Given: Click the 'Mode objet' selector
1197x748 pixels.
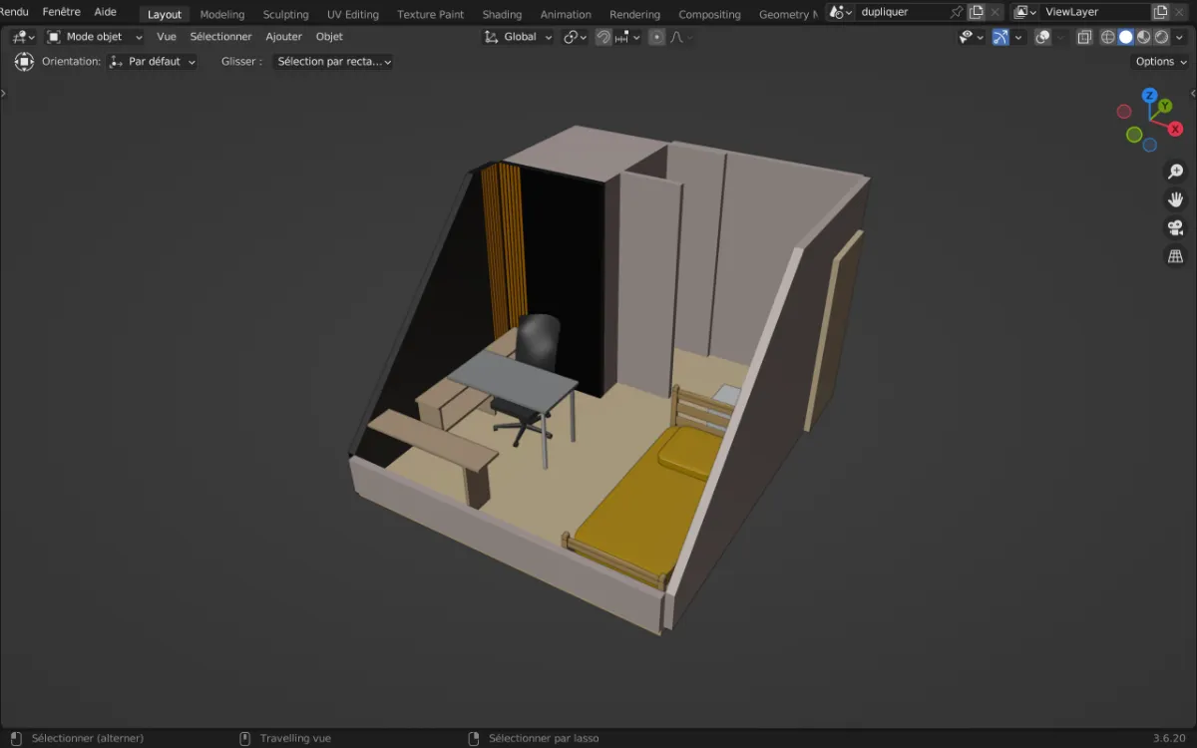Looking at the screenshot, I should [95, 36].
